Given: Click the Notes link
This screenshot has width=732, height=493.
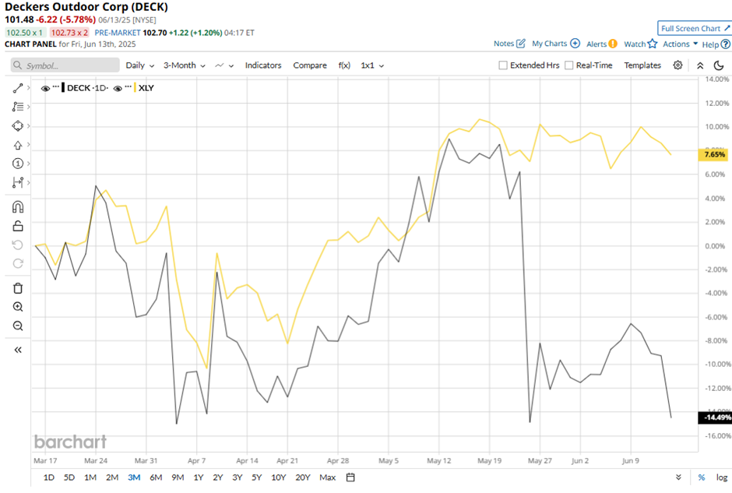Looking at the screenshot, I should point(504,44).
